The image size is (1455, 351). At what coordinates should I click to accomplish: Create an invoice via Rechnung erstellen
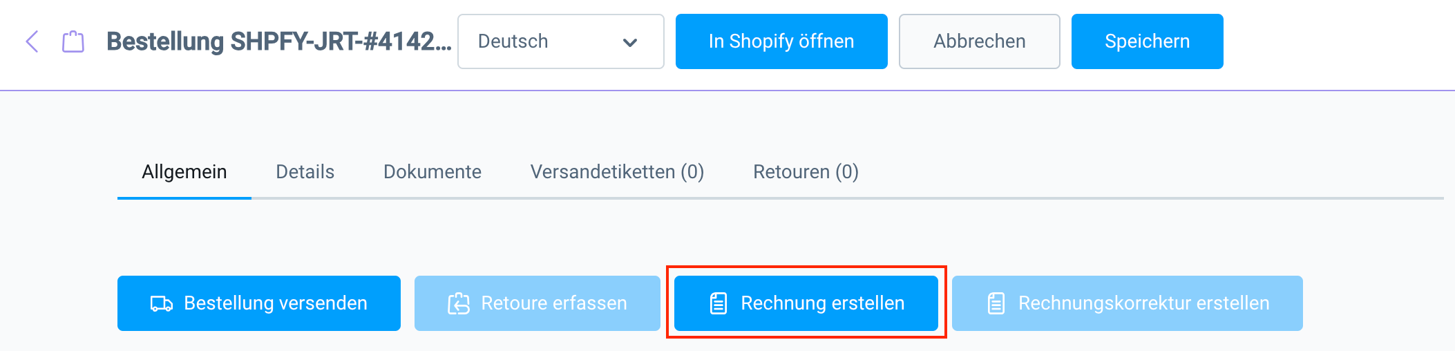822,303
